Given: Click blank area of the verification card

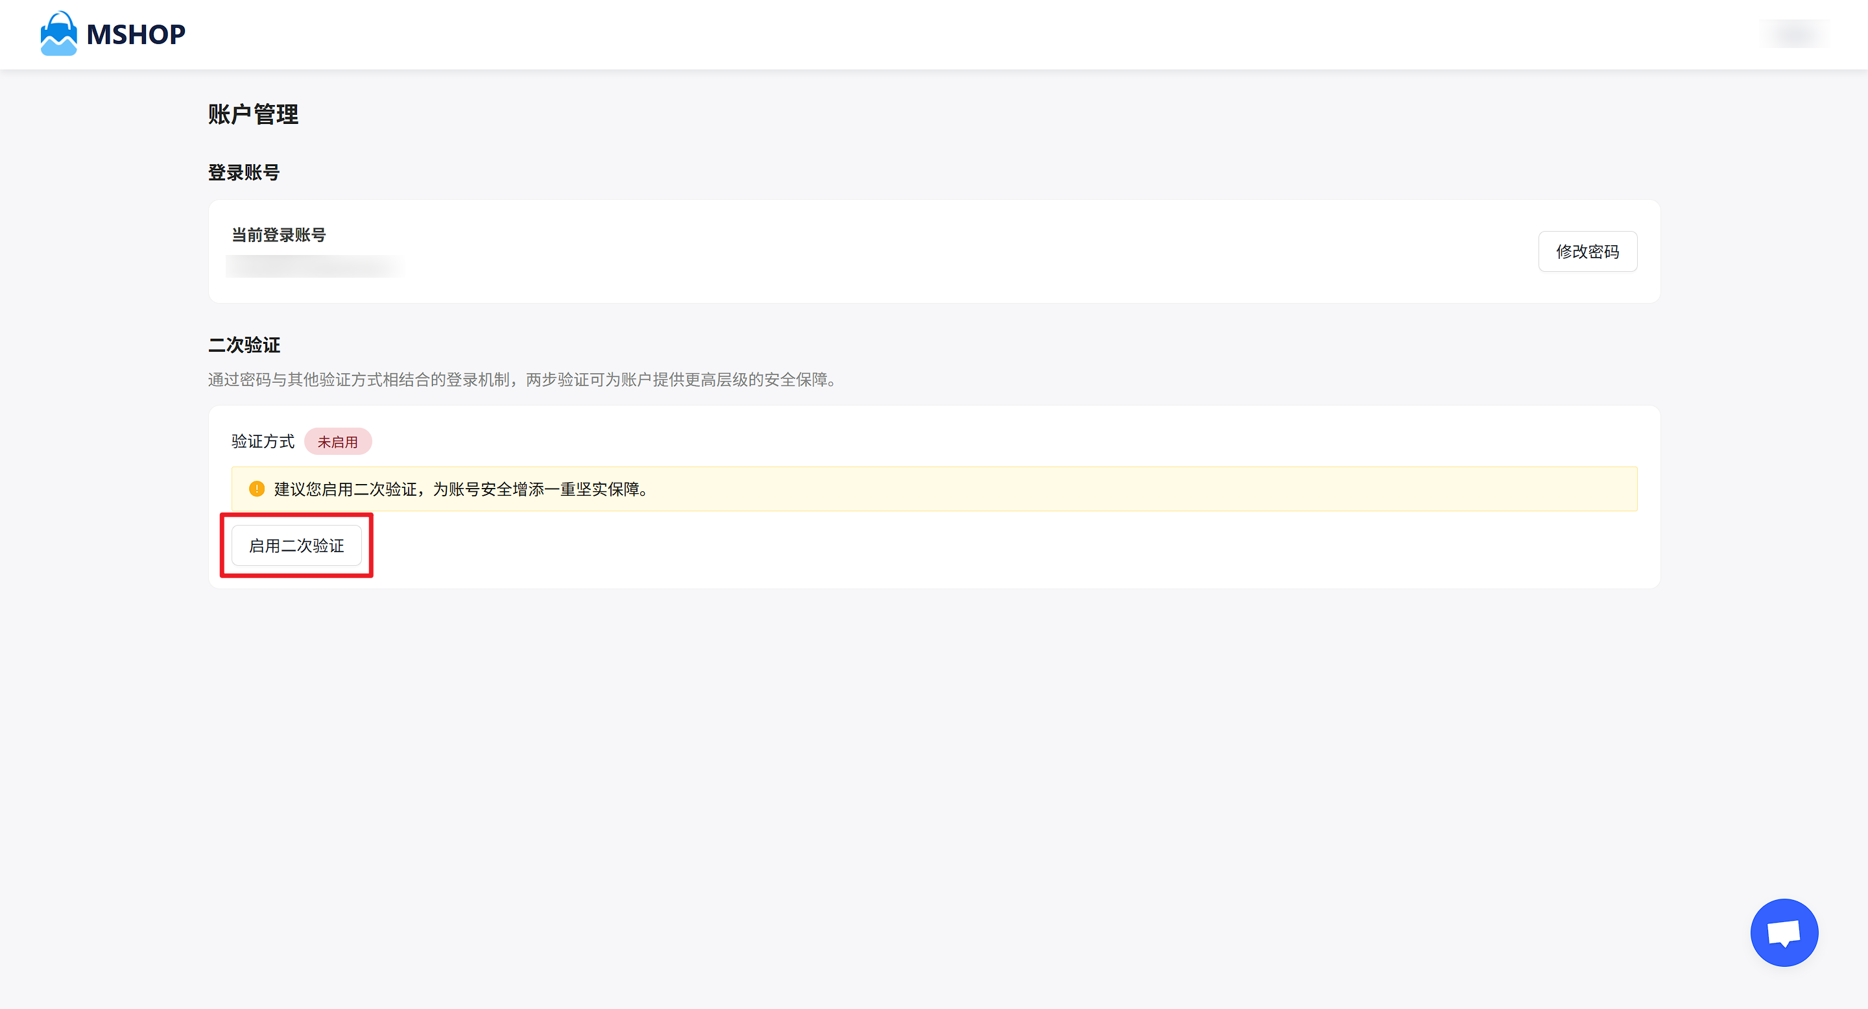Looking at the screenshot, I should click(x=942, y=548).
